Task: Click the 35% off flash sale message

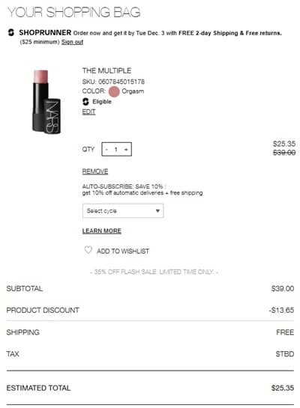Action: [x=154, y=272]
